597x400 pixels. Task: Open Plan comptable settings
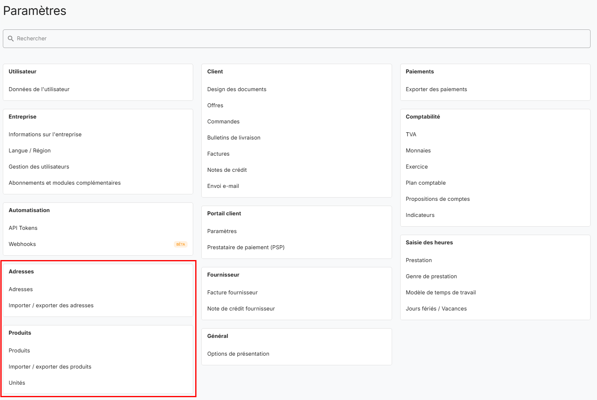[x=426, y=183]
